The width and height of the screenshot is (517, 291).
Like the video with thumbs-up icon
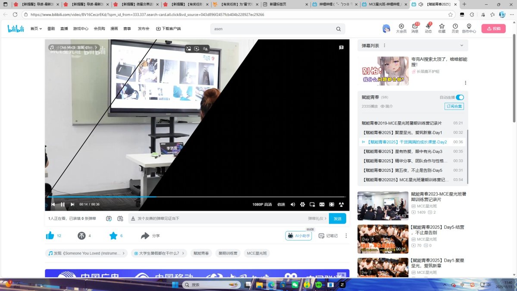[x=50, y=236]
